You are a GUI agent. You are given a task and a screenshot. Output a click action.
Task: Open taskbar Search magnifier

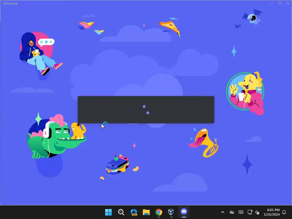[121, 212]
